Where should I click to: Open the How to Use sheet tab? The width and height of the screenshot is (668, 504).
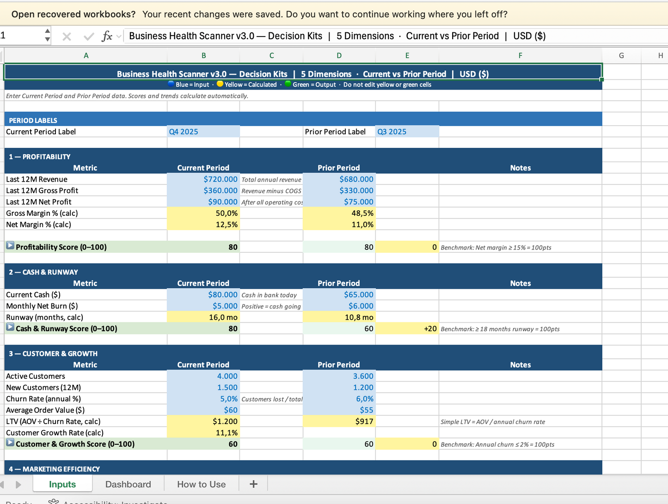pos(201,484)
